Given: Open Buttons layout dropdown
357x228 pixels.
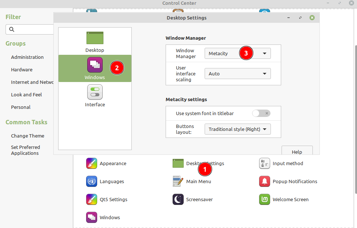Looking at the screenshot, I should [x=237, y=129].
